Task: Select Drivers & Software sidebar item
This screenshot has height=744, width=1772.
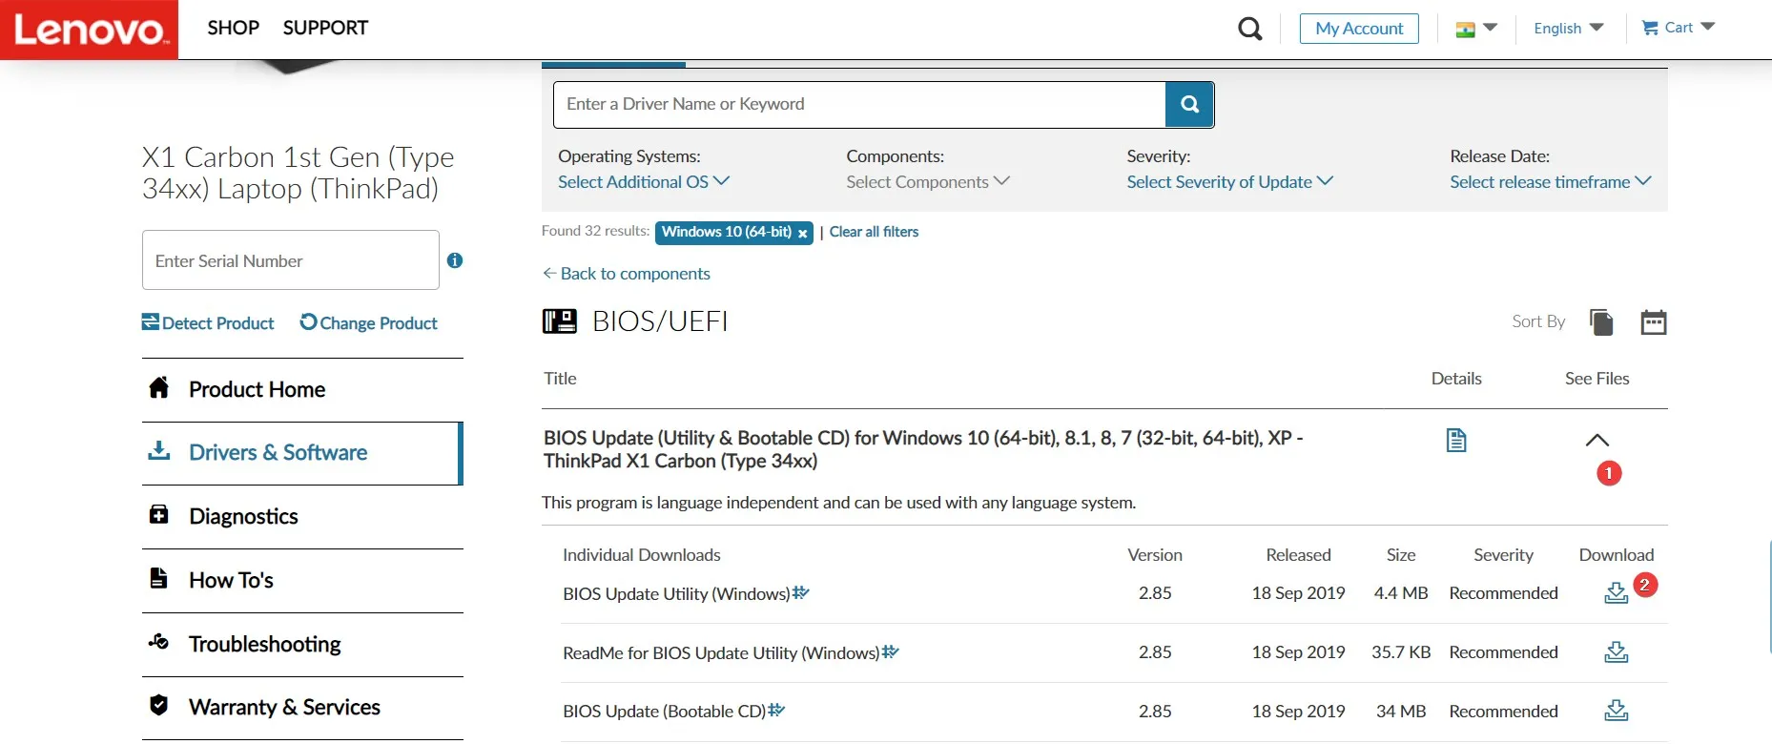Action: 302,453
